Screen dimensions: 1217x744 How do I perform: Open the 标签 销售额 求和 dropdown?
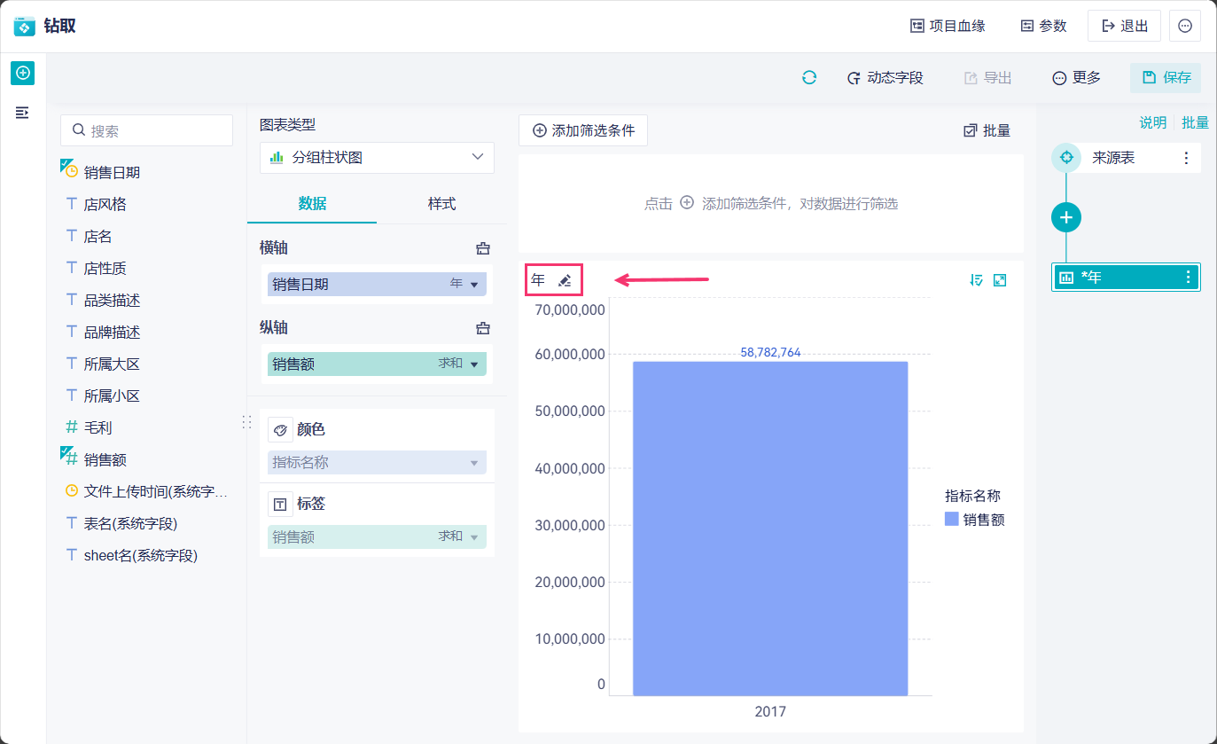pos(473,537)
